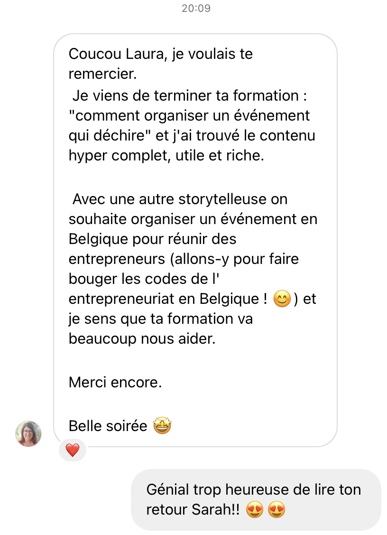Select the "hyper complet, utile et riche" line
The image size is (387, 535).
tap(166, 156)
